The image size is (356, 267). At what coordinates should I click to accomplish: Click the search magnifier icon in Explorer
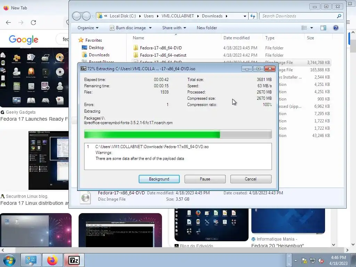tap(339, 16)
